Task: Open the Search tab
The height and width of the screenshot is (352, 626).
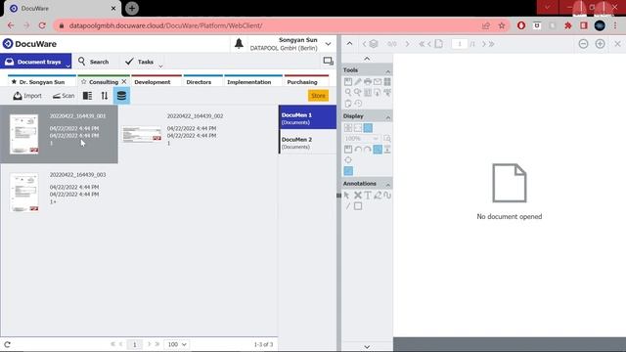Action: tap(94, 62)
